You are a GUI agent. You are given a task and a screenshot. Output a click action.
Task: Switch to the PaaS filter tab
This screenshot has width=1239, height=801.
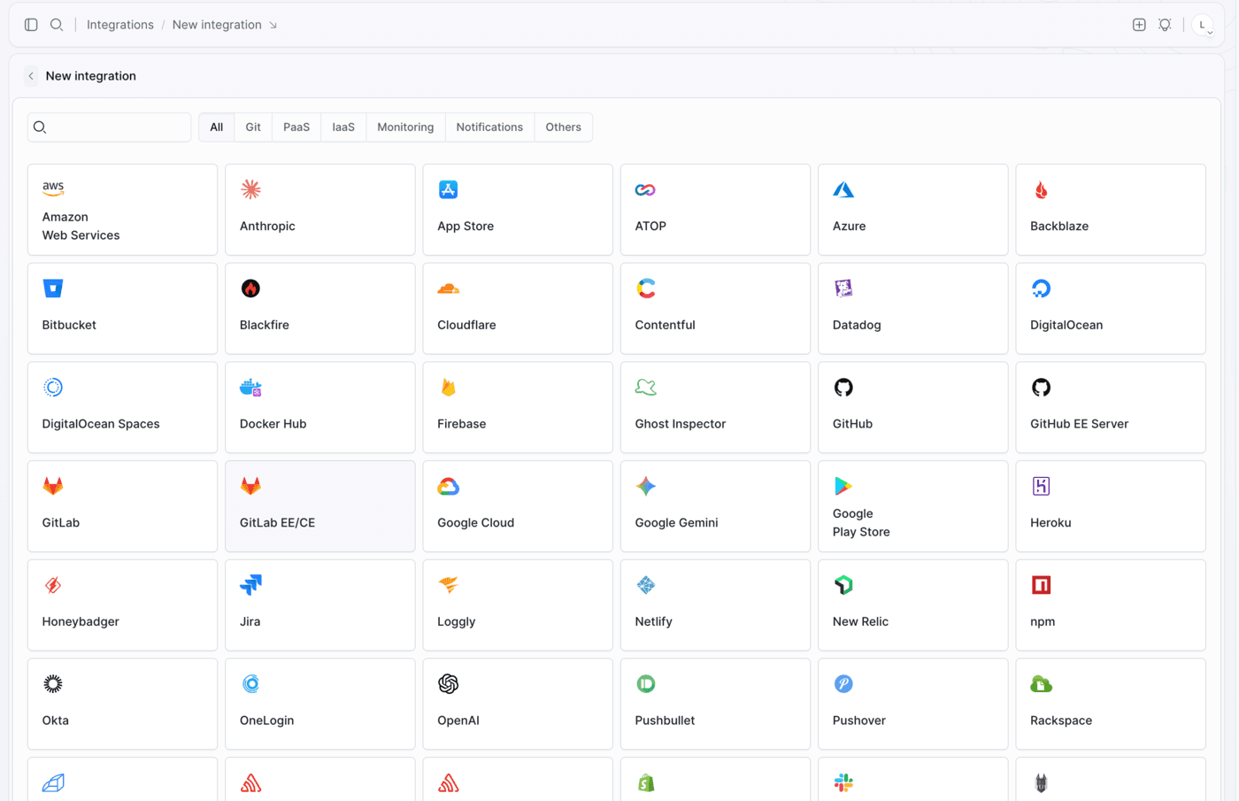(x=296, y=127)
